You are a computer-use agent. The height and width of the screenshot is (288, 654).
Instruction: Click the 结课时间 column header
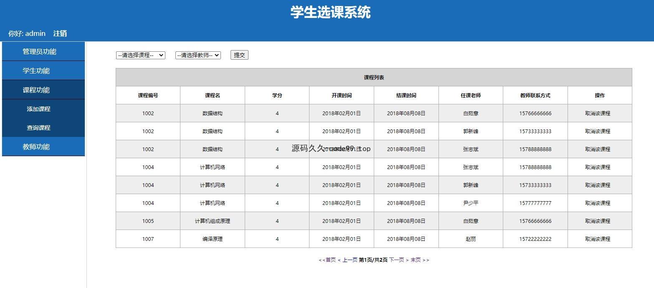406,96
